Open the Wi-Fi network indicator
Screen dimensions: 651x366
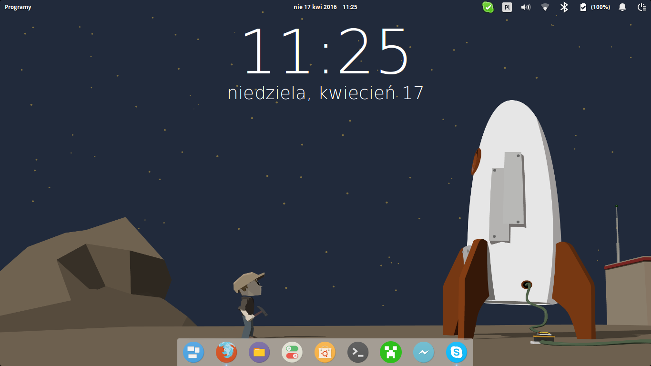click(545, 7)
